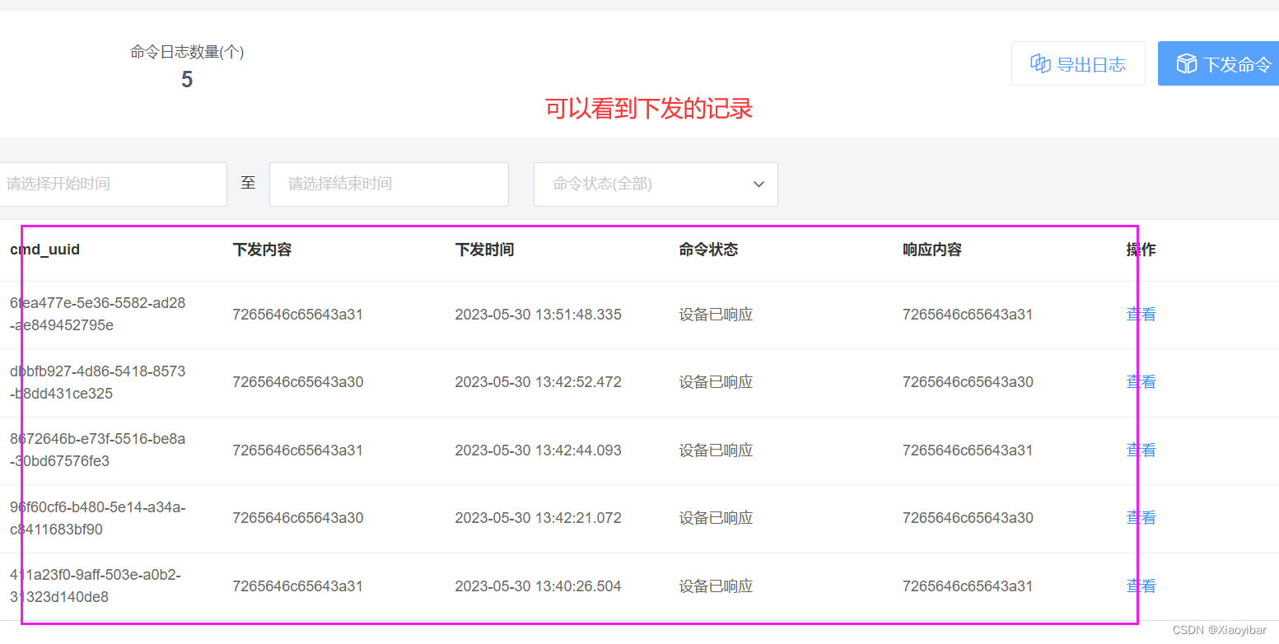Click the 下发内容 column header
Screen dimensions: 1279x644
[x=262, y=250]
